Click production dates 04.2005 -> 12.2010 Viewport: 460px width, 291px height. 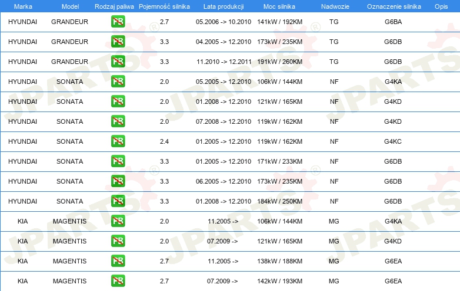coord(224,42)
